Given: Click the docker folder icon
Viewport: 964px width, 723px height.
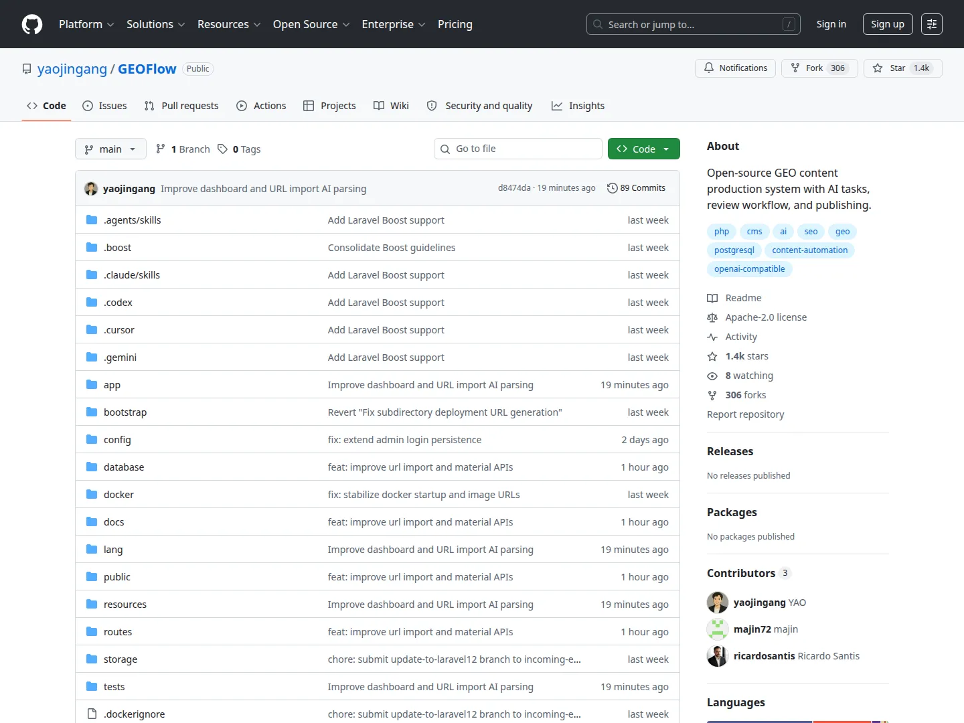Looking at the screenshot, I should pyautogui.click(x=92, y=494).
